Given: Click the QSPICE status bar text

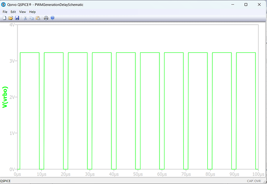Looking at the screenshot, I should (x=5, y=181).
